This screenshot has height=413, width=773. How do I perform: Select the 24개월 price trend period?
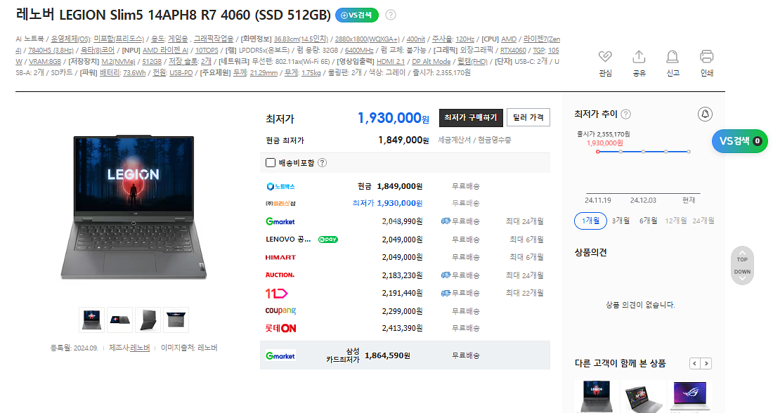(703, 221)
